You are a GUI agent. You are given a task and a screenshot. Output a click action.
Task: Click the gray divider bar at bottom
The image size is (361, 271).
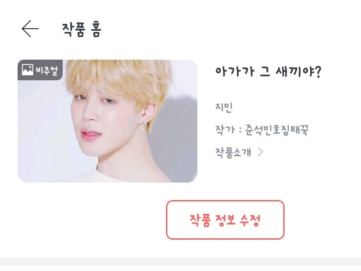(180, 264)
